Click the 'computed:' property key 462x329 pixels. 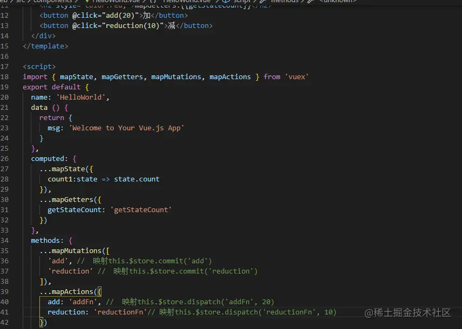click(49, 159)
